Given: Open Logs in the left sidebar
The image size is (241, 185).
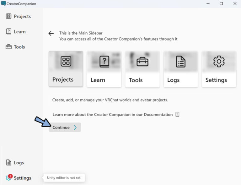Looking at the screenshot, I should pos(15,163).
